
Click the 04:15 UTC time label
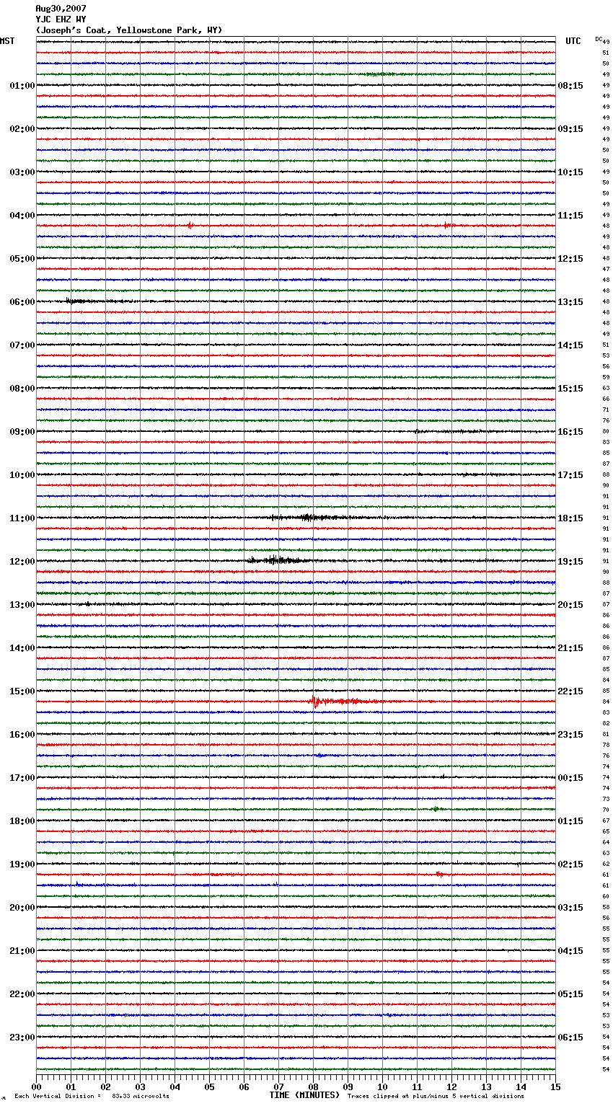pos(570,951)
